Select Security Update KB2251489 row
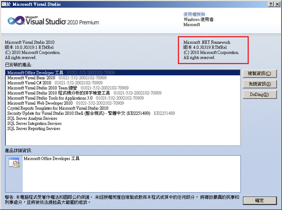Image resolution: width=282 pixels, height=210 pixels. [x=123, y=113]
